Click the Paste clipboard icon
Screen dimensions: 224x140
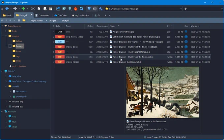click(51, 9)
